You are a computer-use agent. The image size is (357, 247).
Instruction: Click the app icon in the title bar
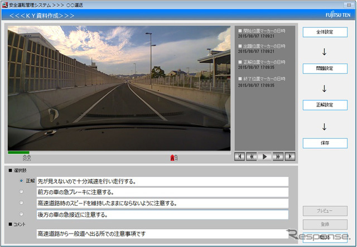5,5
